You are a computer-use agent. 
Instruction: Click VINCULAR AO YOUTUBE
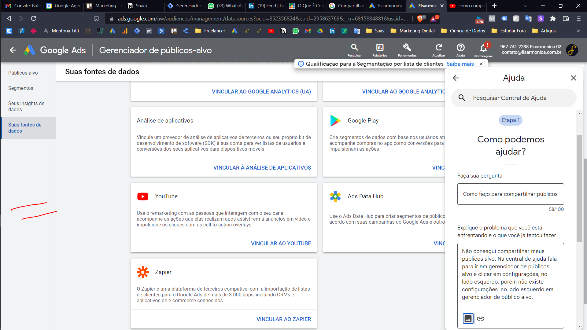(281, 244)
